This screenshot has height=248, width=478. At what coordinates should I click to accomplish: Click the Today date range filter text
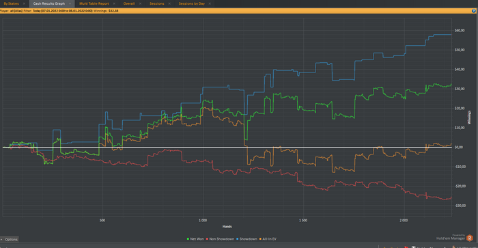point(63,11)
